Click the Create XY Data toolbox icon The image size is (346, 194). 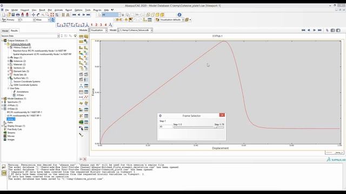(81, 92)
